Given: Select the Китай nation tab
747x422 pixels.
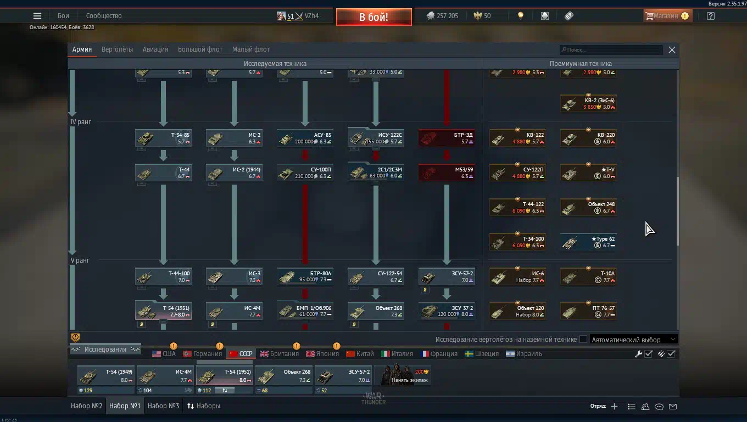Looking at the screenshot, I should pos(360,354).
